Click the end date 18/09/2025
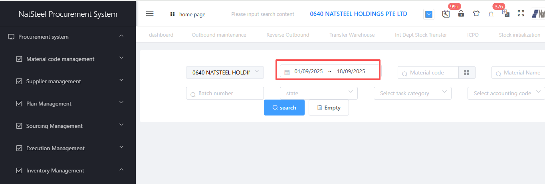Viewport: 545px width, 184px height. pyautogui.click(x=351, y=72)
